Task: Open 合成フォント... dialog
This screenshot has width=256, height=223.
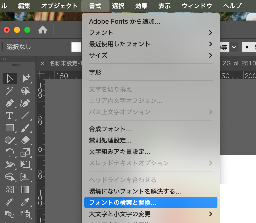Action: (110, 129)
